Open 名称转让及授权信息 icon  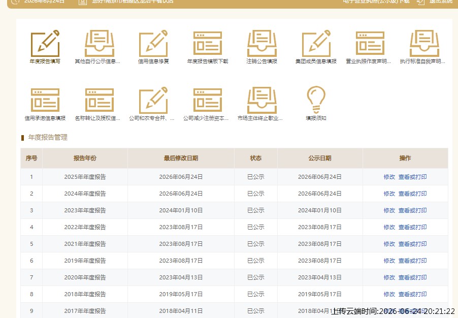pyautogui.click(x=100, y=100)
